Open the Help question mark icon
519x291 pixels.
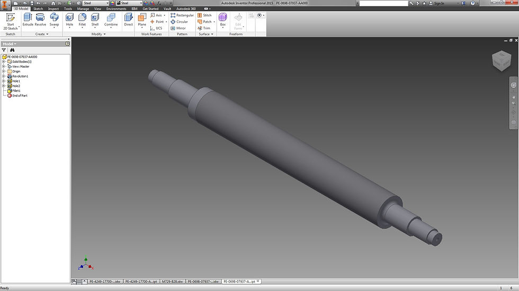tap(472, 3)
